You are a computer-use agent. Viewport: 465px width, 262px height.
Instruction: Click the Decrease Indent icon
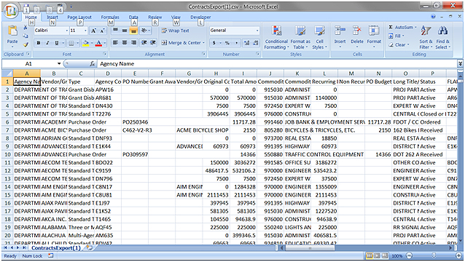pyautogui.click(x=144, y=43)
